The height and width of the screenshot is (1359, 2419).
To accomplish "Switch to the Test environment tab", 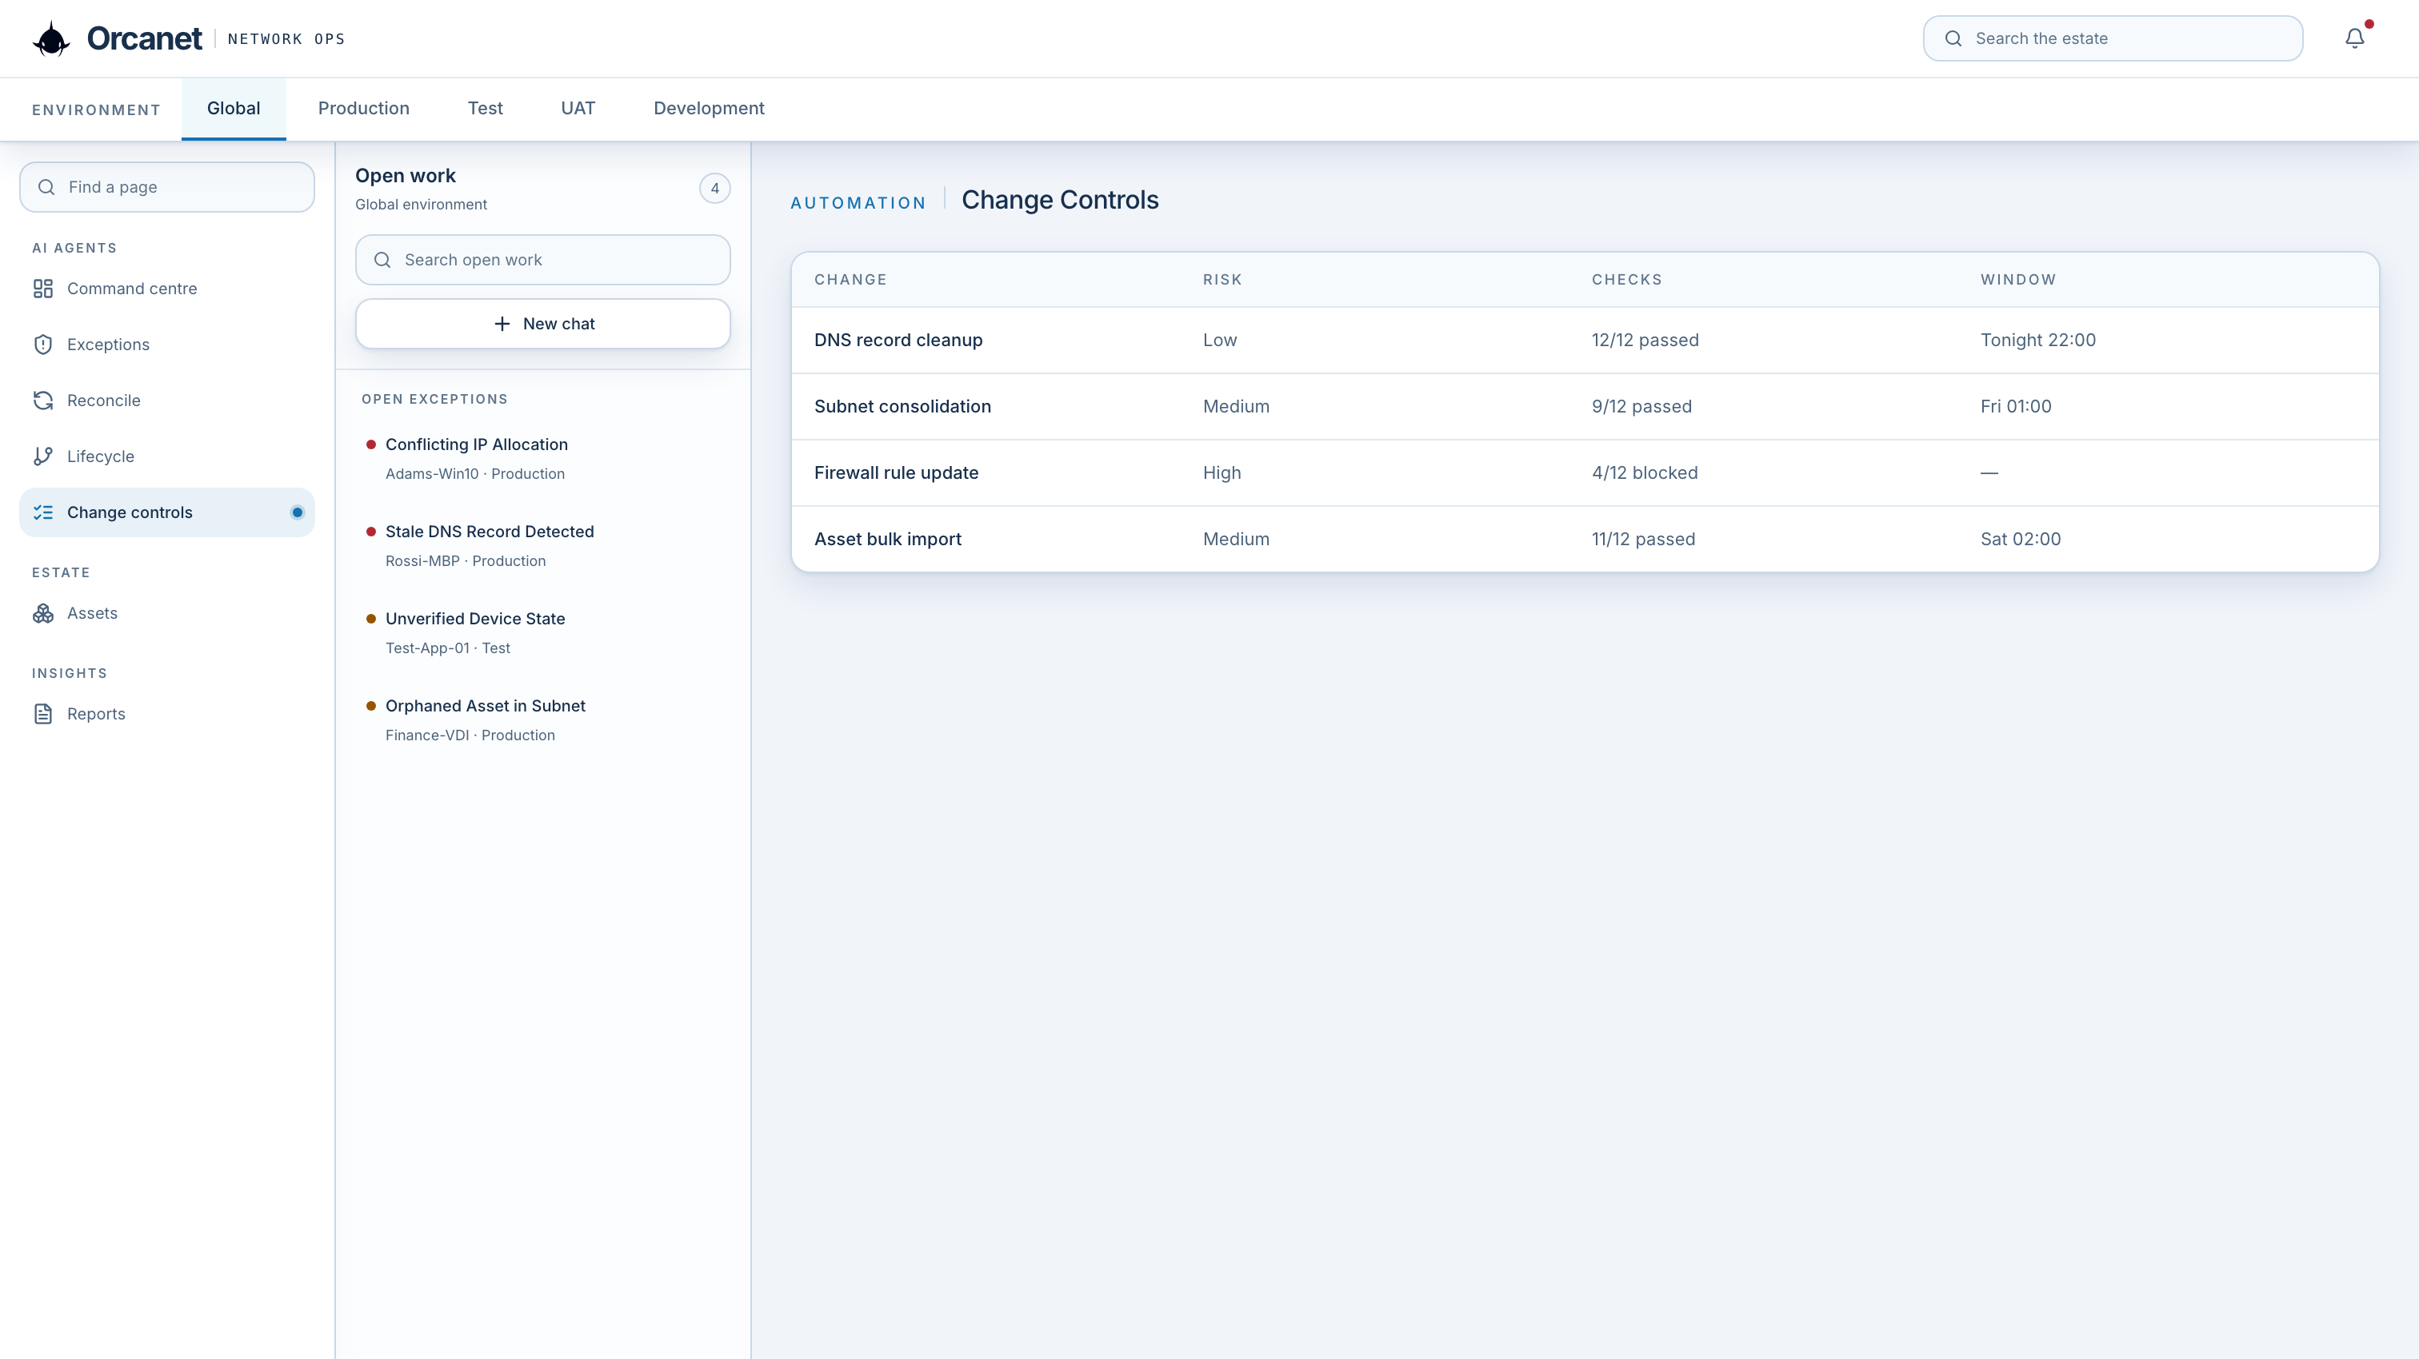I will (x=486, y=109).
